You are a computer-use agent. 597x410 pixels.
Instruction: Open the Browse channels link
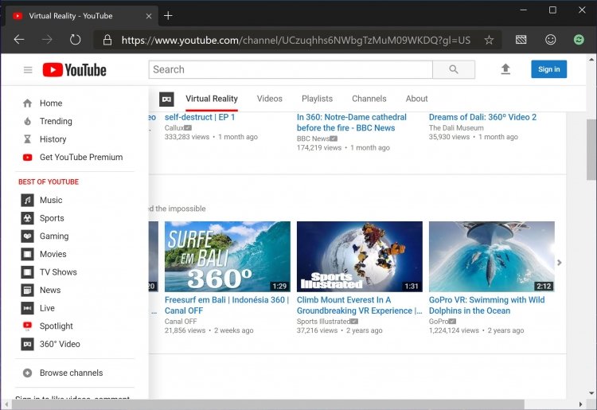pos(71,373)
